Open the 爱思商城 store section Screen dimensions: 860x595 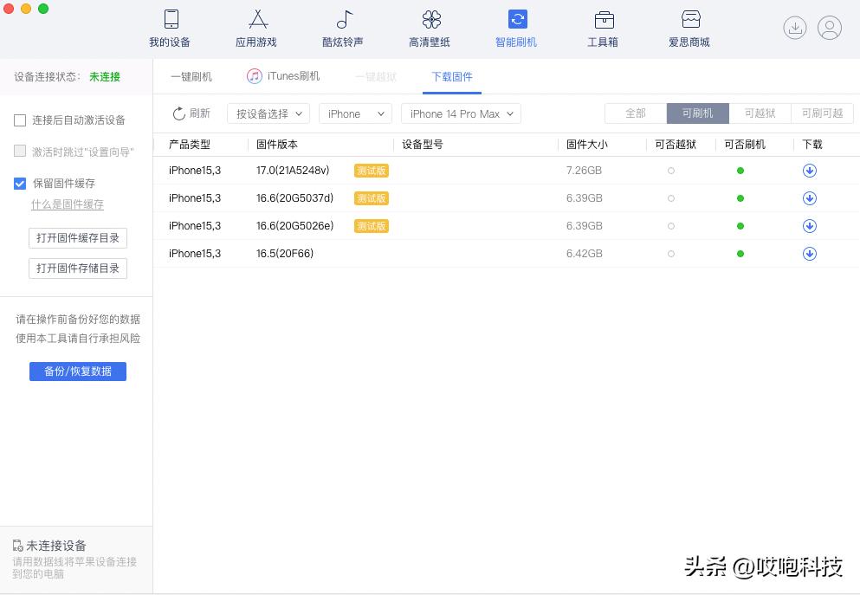[689, 29]
